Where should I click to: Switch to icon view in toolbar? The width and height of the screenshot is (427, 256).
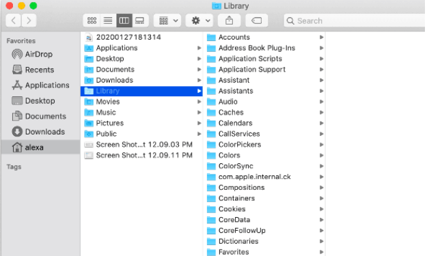[92, 20]
